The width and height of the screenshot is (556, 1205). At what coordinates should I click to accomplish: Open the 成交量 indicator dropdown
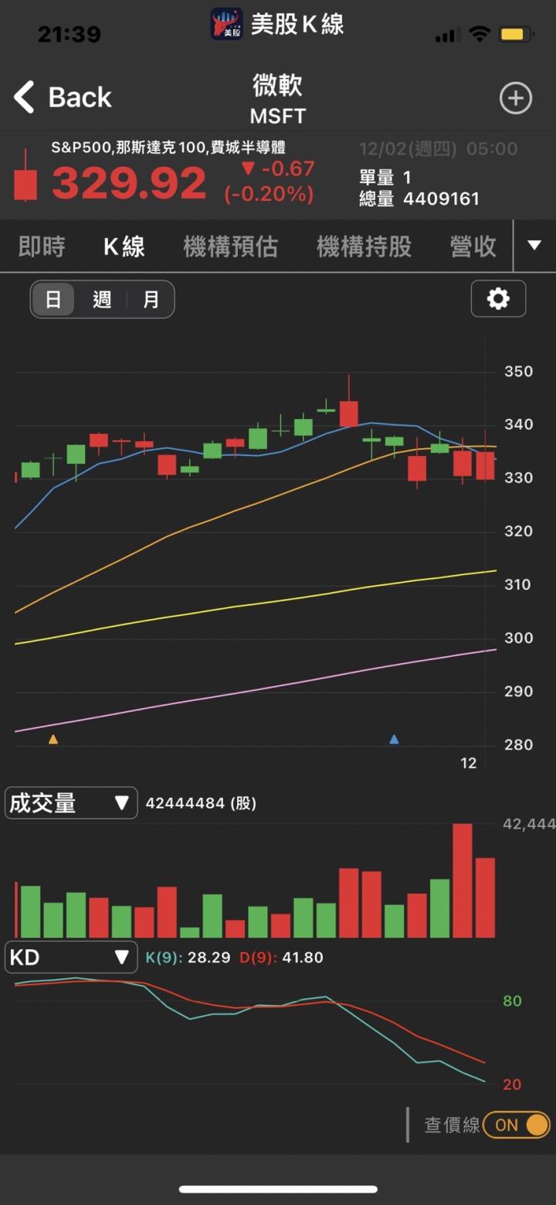[x=71, y=803]
